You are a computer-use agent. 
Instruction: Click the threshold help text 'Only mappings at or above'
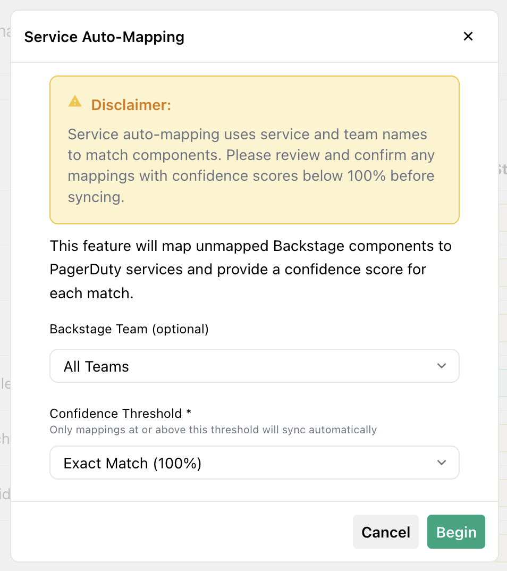coord(213,430)
